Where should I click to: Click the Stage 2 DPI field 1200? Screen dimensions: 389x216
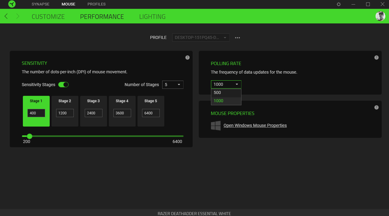click(x=65, y=113)
